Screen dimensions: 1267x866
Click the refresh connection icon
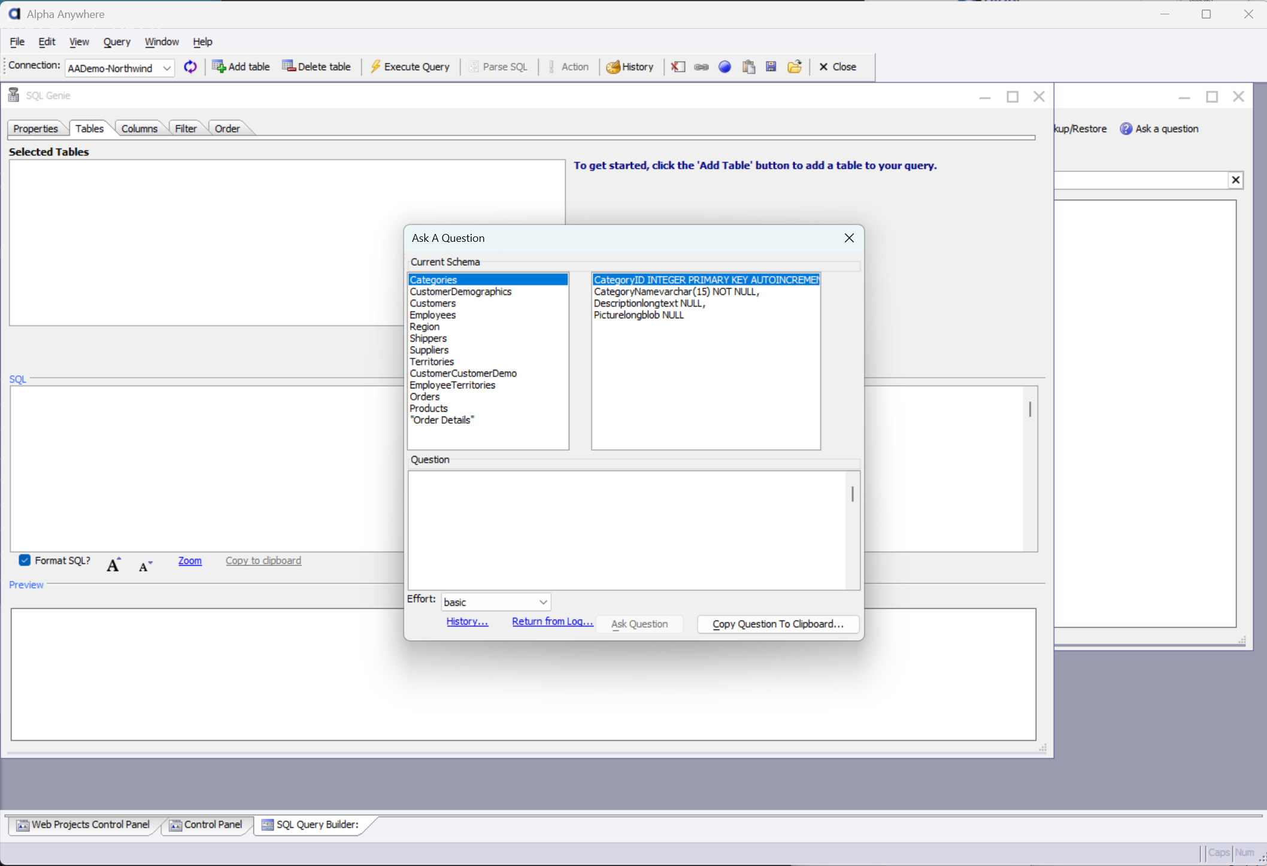[x=190, y=67]
